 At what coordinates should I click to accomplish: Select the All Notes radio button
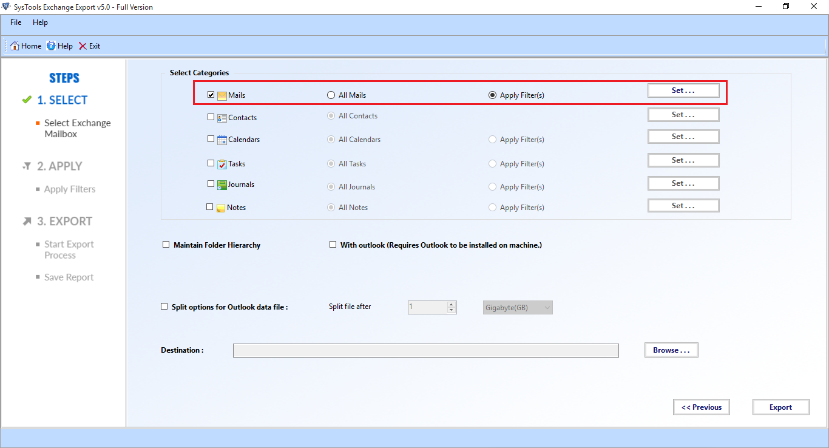tap(331, 208)
